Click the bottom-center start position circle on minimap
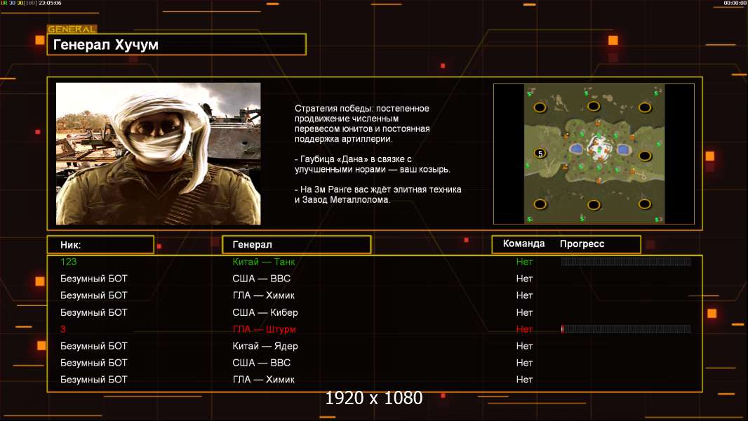 pyautogui.click(x=594, y=205)
